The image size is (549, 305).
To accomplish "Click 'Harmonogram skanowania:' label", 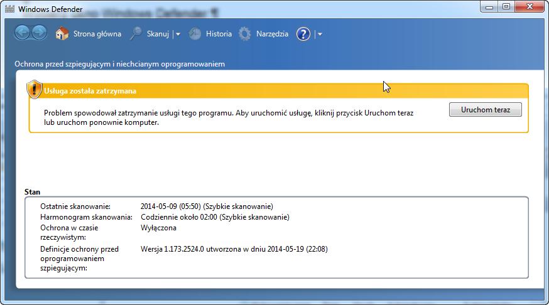I will pyautogui.click(x=86, y=217).
